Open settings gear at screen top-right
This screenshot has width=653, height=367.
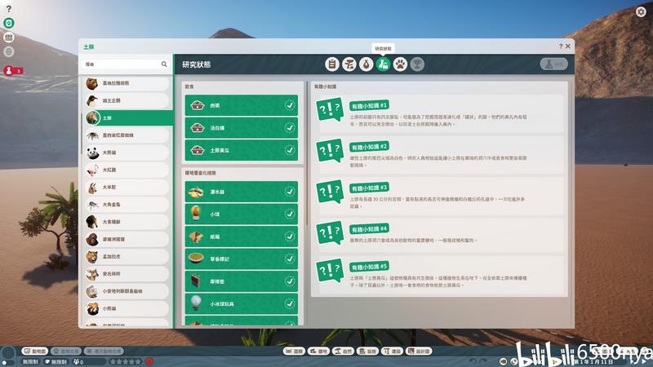[641, 11]
